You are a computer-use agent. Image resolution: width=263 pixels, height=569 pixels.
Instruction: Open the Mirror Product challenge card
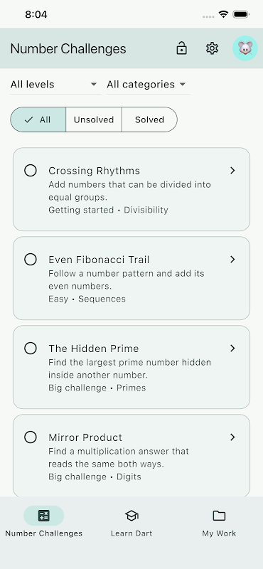point(131,455)
